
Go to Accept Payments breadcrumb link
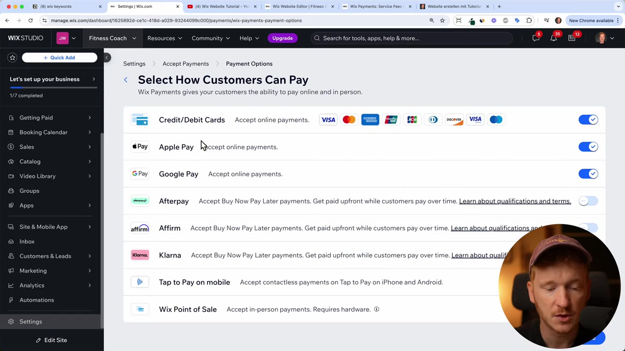click(186, 63)
